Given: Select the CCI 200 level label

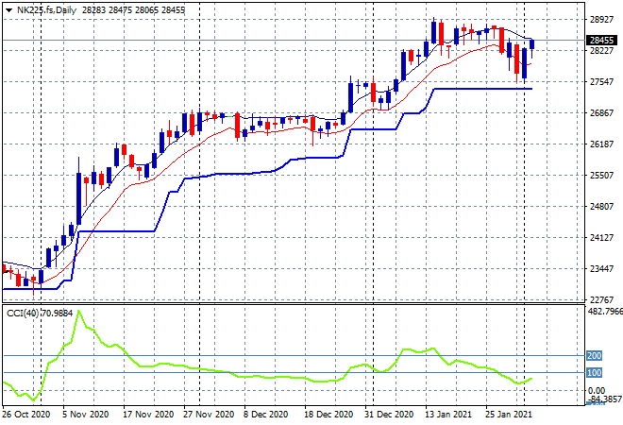Looking at the screenshot, I should point(595,355).
